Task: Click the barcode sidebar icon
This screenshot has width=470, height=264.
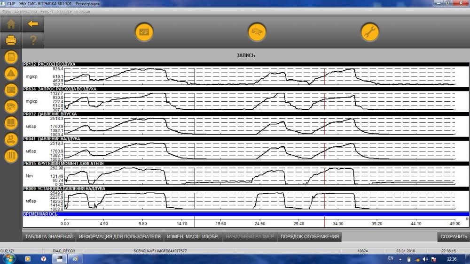Action: click(x=11, y=156)
